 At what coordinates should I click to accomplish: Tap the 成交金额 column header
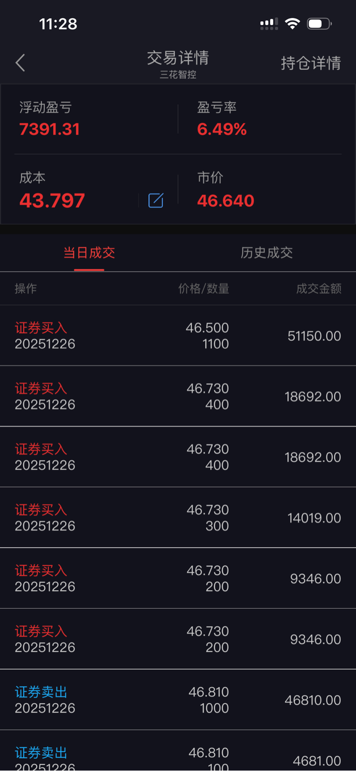coord(319,288)
